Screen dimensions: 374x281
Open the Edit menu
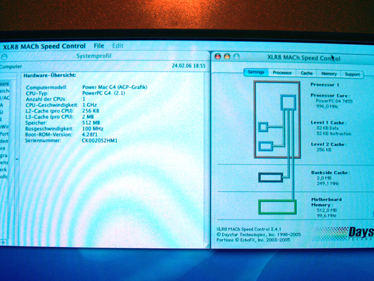(x=118, y=45)
